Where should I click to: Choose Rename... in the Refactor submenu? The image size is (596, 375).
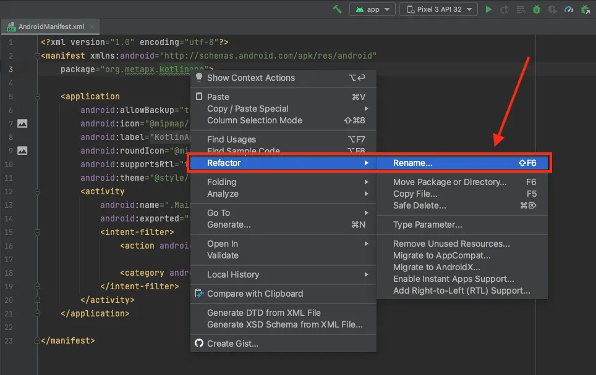point(462,163)
